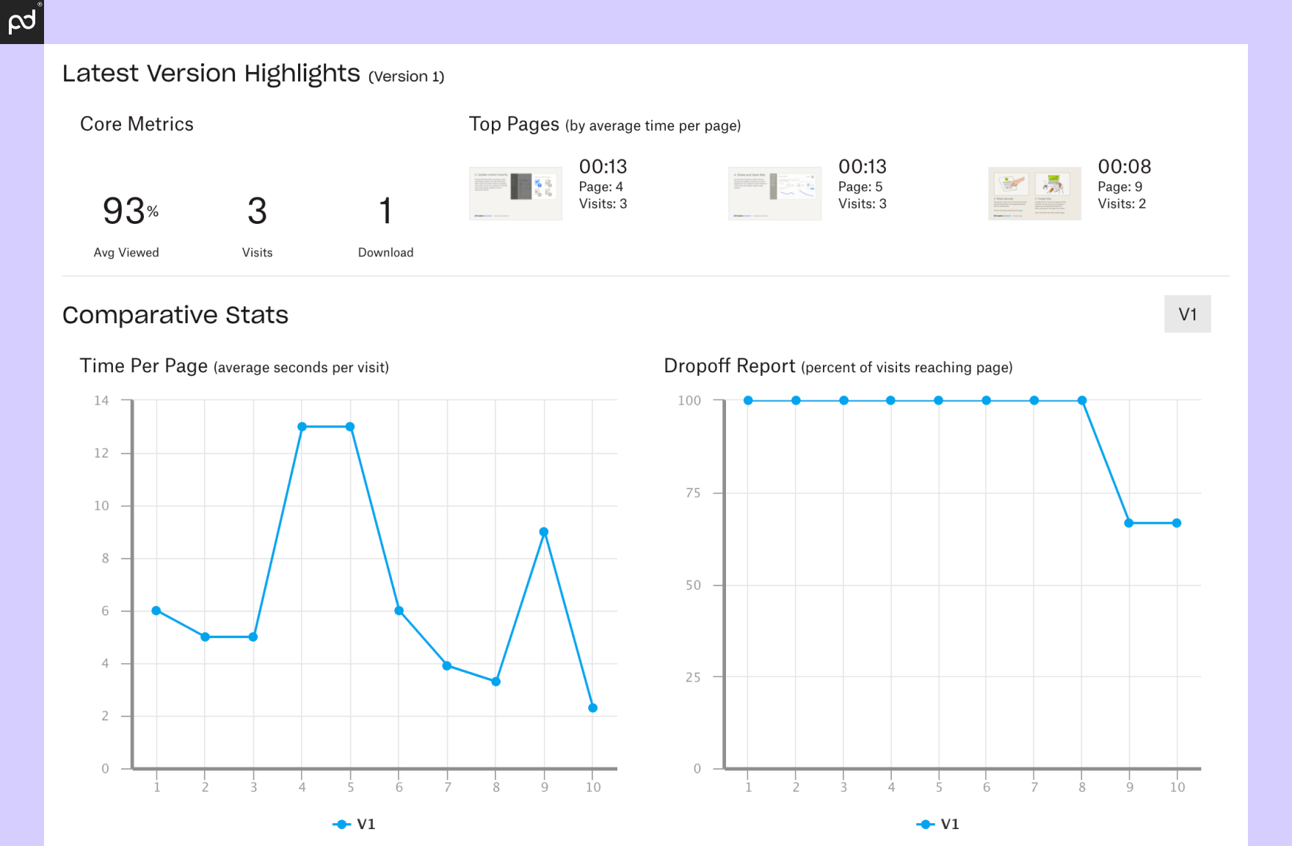Viewport: 1292px width, 846px height.
Task: Click page 1 point in Dropoff Report chart
Action: [x=748, y=400]
